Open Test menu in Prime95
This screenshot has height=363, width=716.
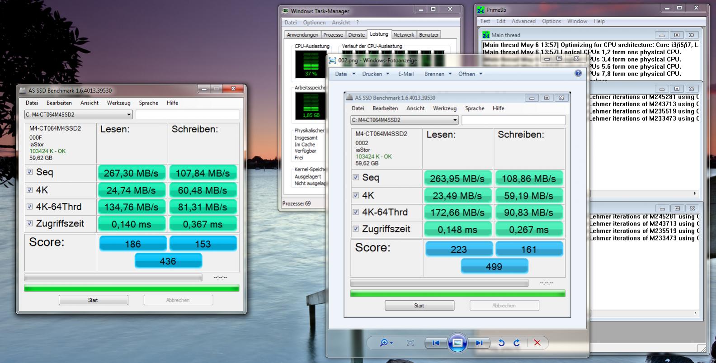tap(485, 21)
